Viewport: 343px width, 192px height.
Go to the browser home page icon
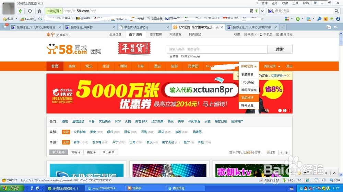39,11
